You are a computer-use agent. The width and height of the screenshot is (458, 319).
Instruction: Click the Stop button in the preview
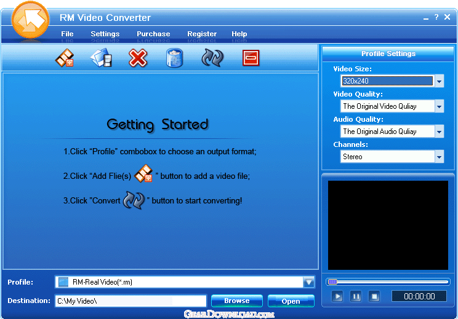point(374,296)
